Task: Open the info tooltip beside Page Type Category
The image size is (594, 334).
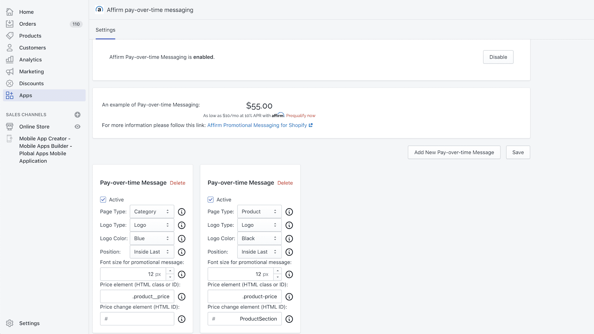Action: (182, 212)
